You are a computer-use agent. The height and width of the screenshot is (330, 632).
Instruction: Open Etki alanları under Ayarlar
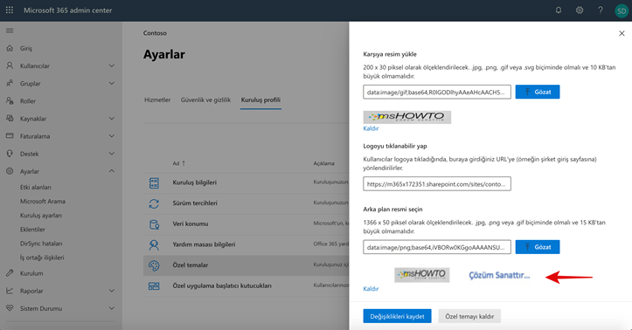pyautogui.click(x=36, y=187)
